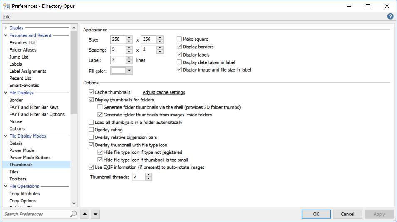Collapse Favorites and Recent category

pos(5,35)
